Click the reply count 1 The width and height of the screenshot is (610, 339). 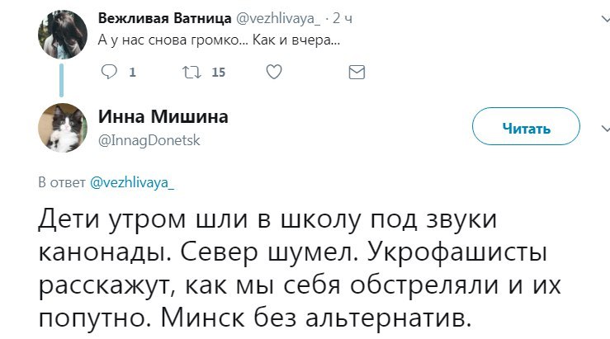(132, 73)
